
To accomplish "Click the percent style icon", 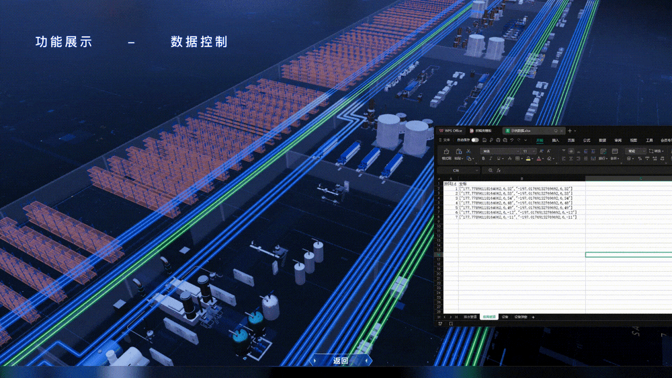I will pyautogui.click(x=640, y=159).
